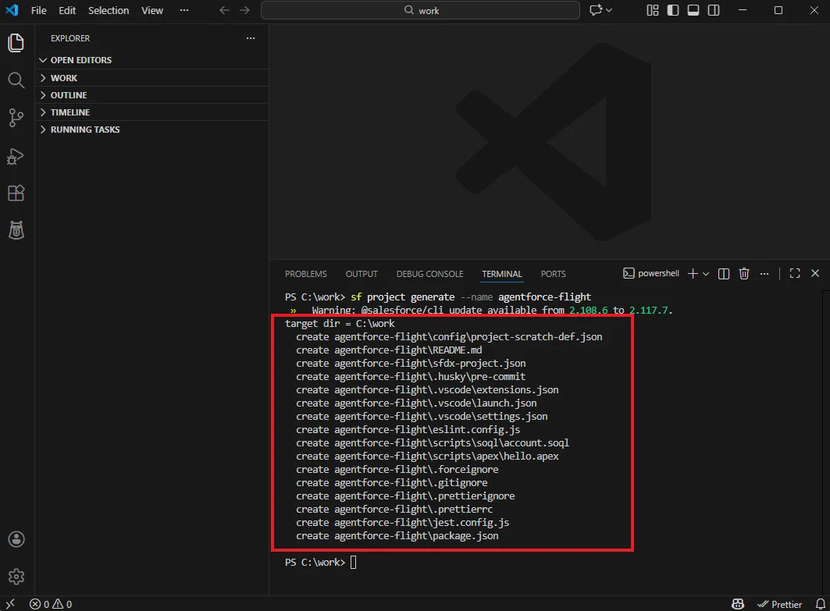Click terminal line scripts\apex\hello.apex
The image size is (830, 611).
tap(427, 456)
